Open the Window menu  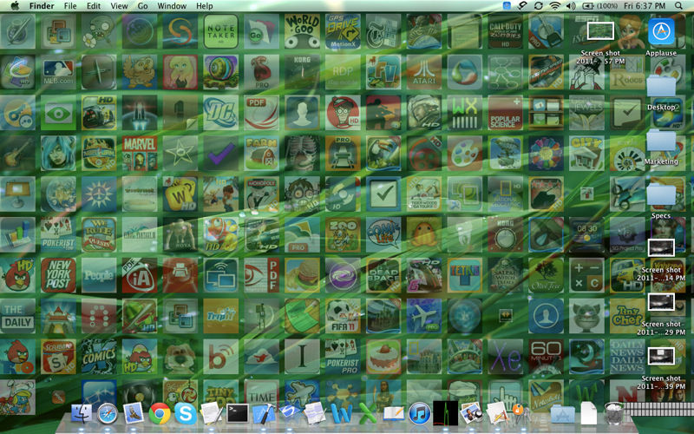[172, 6]
